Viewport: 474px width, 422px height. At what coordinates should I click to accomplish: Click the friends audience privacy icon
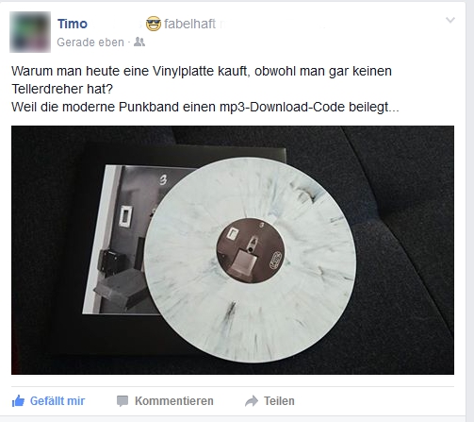pyautogui.click(x=139, y=42)
